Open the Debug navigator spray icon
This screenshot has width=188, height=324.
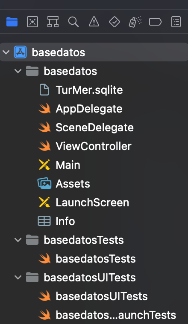[135, 22]
